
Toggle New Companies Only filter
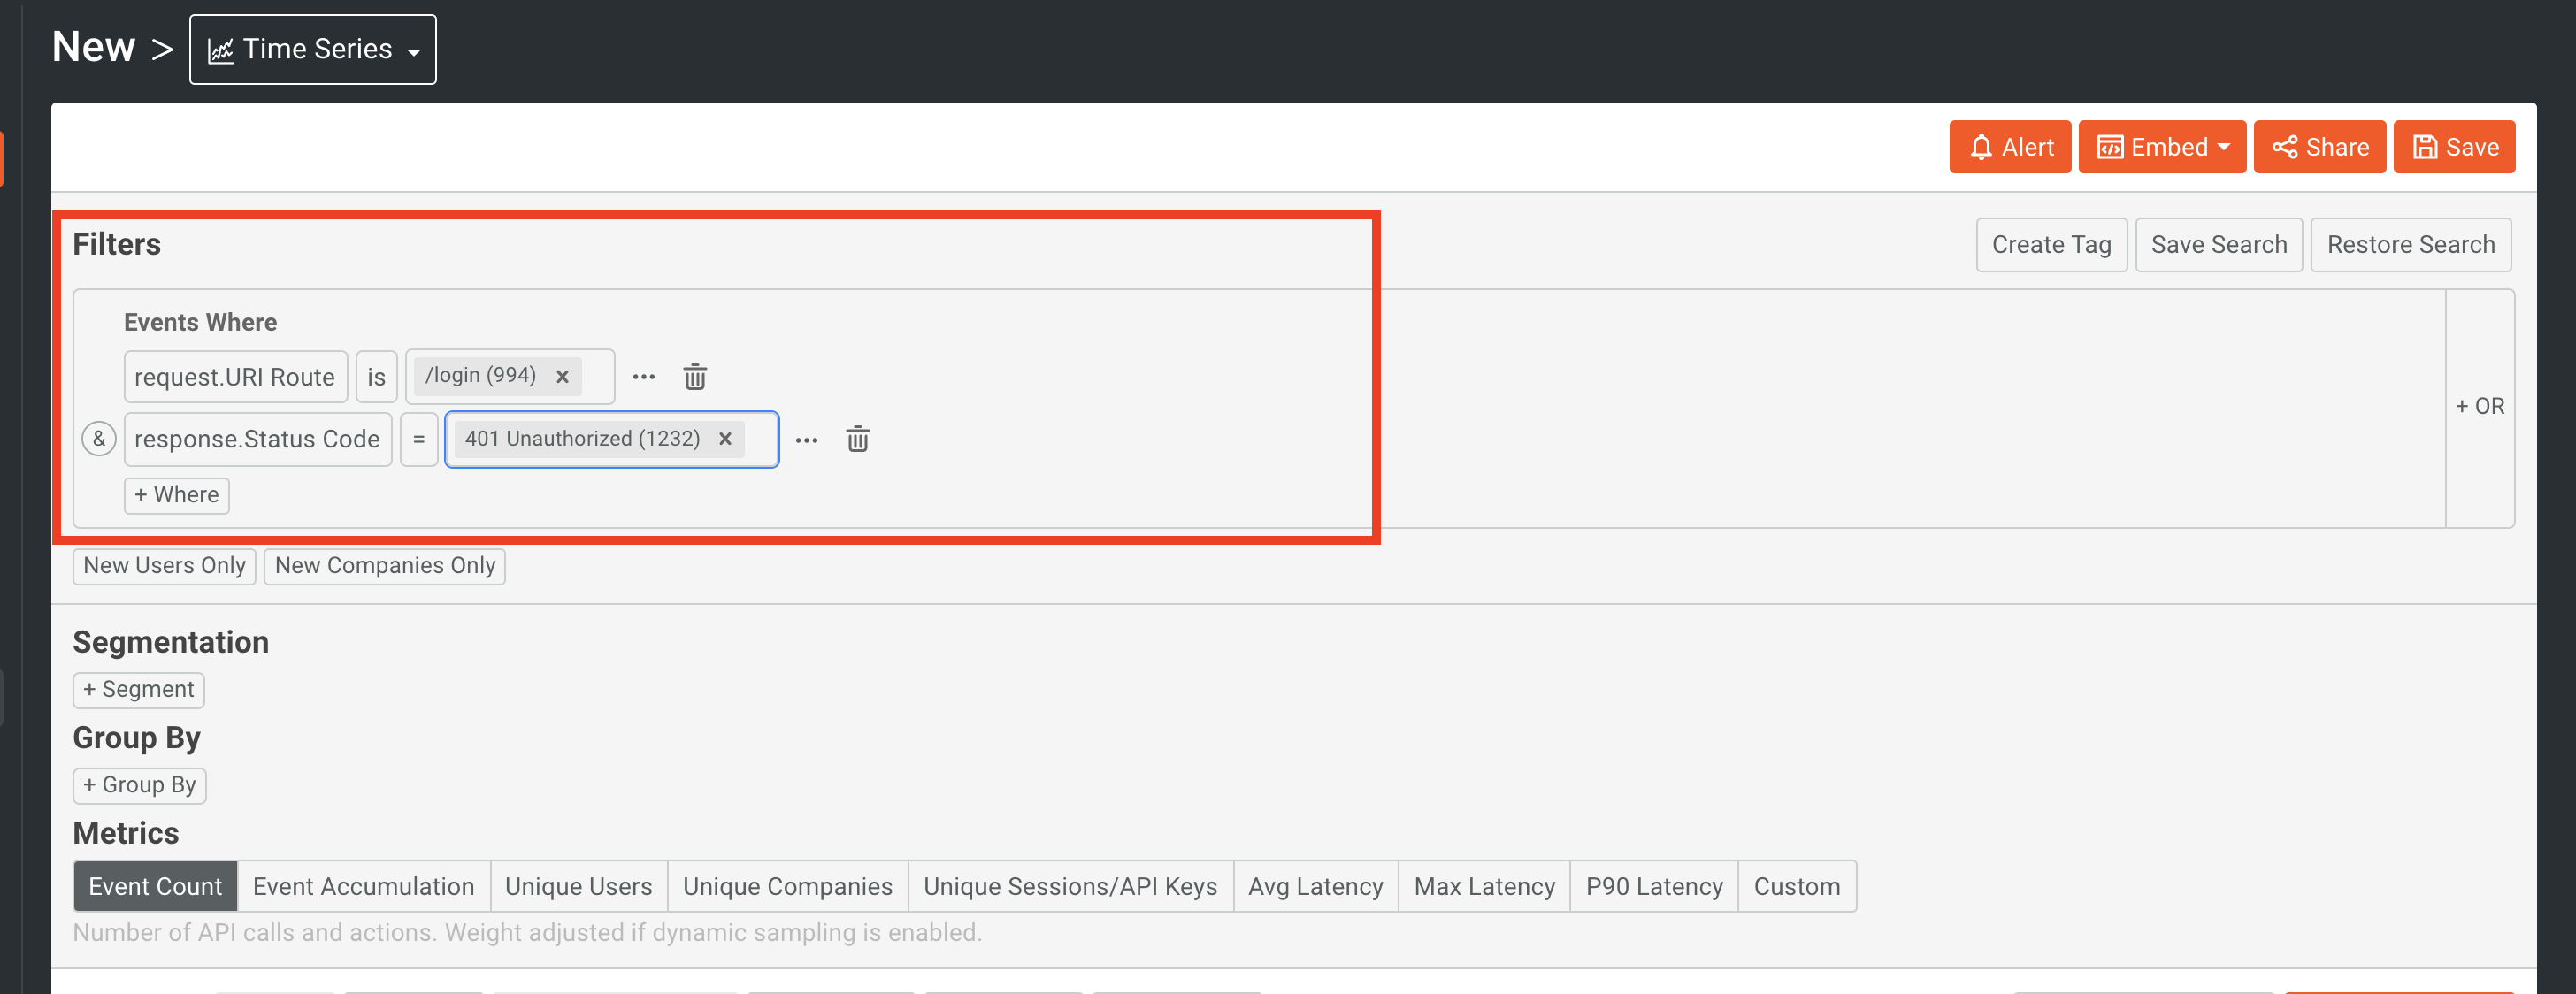pos(385,566)
